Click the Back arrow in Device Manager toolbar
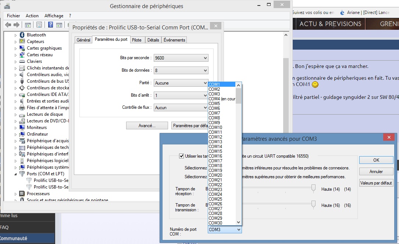399x244 pixels. pos(8,25)
